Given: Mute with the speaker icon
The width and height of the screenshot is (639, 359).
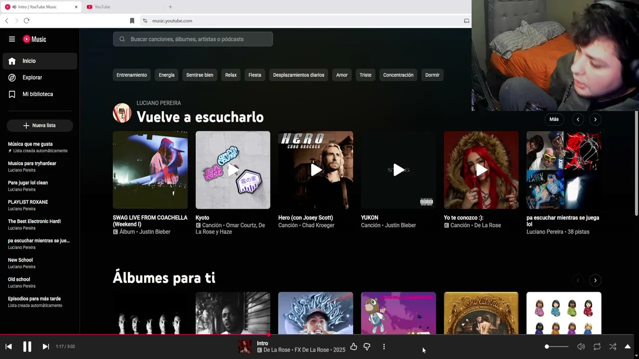Looking at the screenshot, I should pos(581,347).
